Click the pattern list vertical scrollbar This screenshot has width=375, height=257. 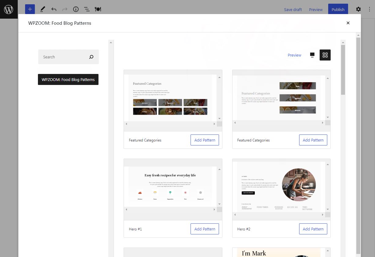point(343,70)
